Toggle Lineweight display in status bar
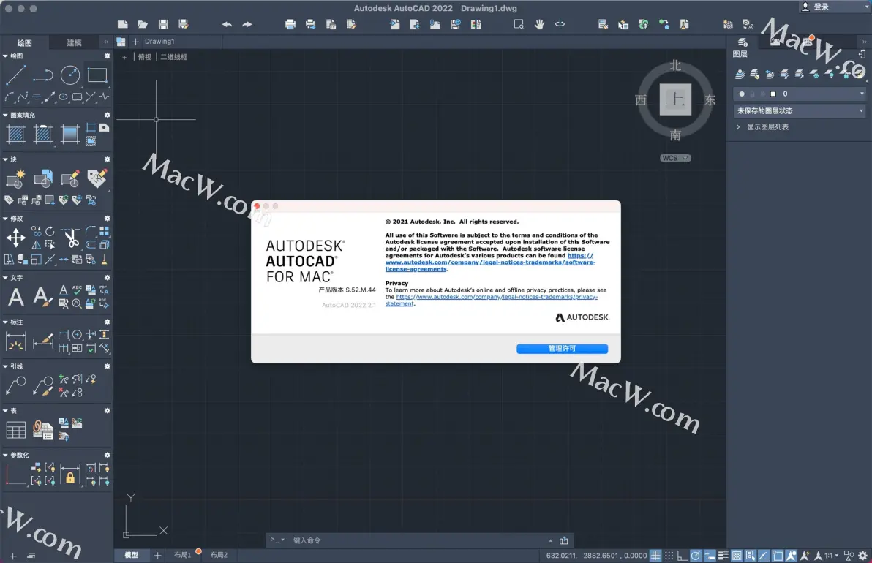Viewport: 872px width, 563px height. tap(723, 555)
